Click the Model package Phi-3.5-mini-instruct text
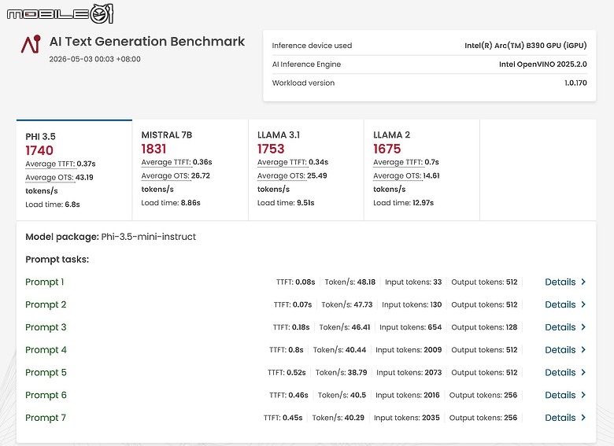The height and width of the screenshot is (446, 614). pos(110,237)
